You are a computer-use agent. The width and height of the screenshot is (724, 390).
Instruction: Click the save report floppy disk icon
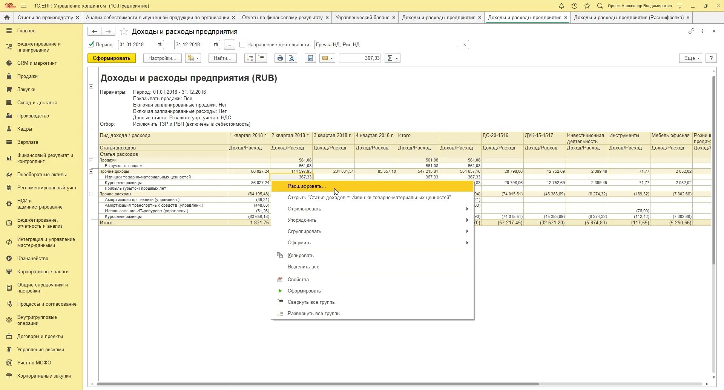pos(310,58)
